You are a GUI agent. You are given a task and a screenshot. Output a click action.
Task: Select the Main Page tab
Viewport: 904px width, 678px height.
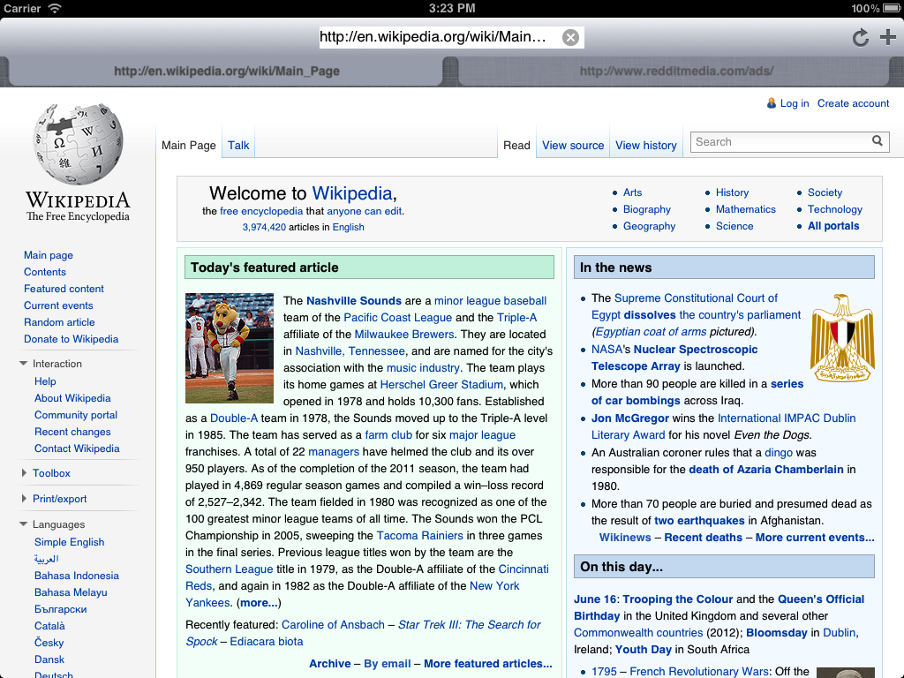[189, 146]
